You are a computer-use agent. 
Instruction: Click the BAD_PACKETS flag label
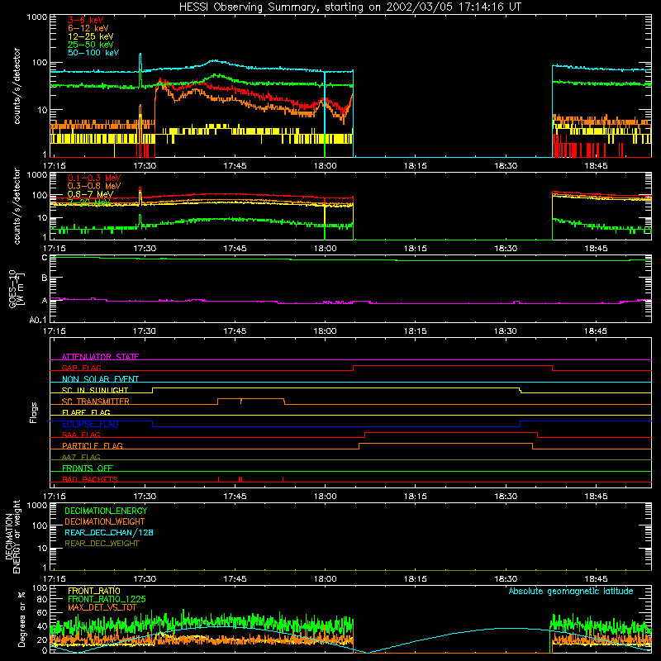(x=90, y=479)
